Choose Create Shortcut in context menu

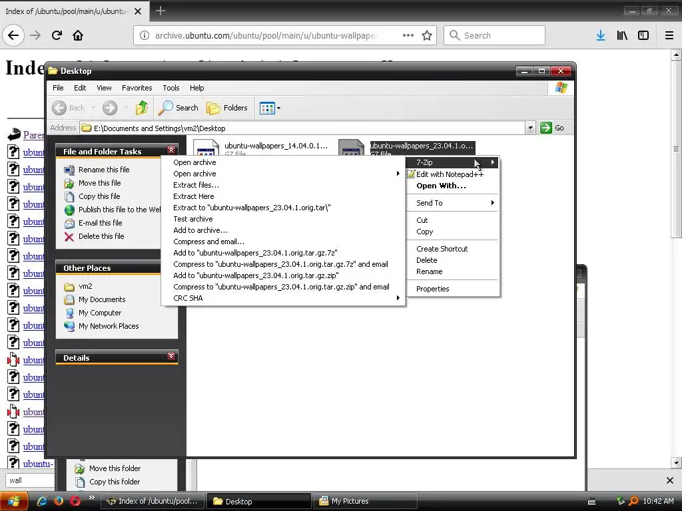pyautogui.click(x=452, y=249)
